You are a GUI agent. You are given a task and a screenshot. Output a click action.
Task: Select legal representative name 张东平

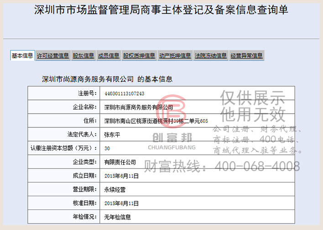click(112, 135)
